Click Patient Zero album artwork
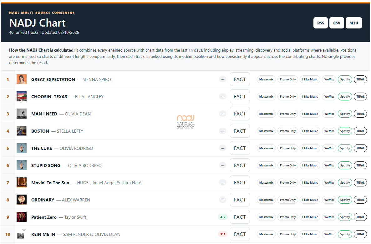The width and height of the screenshot is (371, 244). (22, 217)
